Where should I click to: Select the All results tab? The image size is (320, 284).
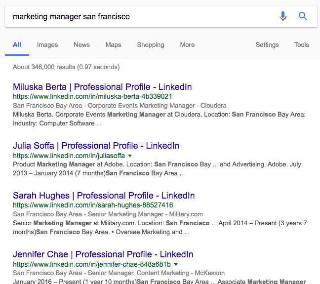pos(17,45)
